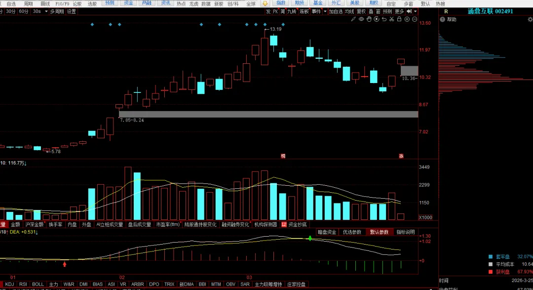Select the 换手率 volume sub-tab
Image resolution: width=533 pixels, height=290 pixels.
click(55, 225)
